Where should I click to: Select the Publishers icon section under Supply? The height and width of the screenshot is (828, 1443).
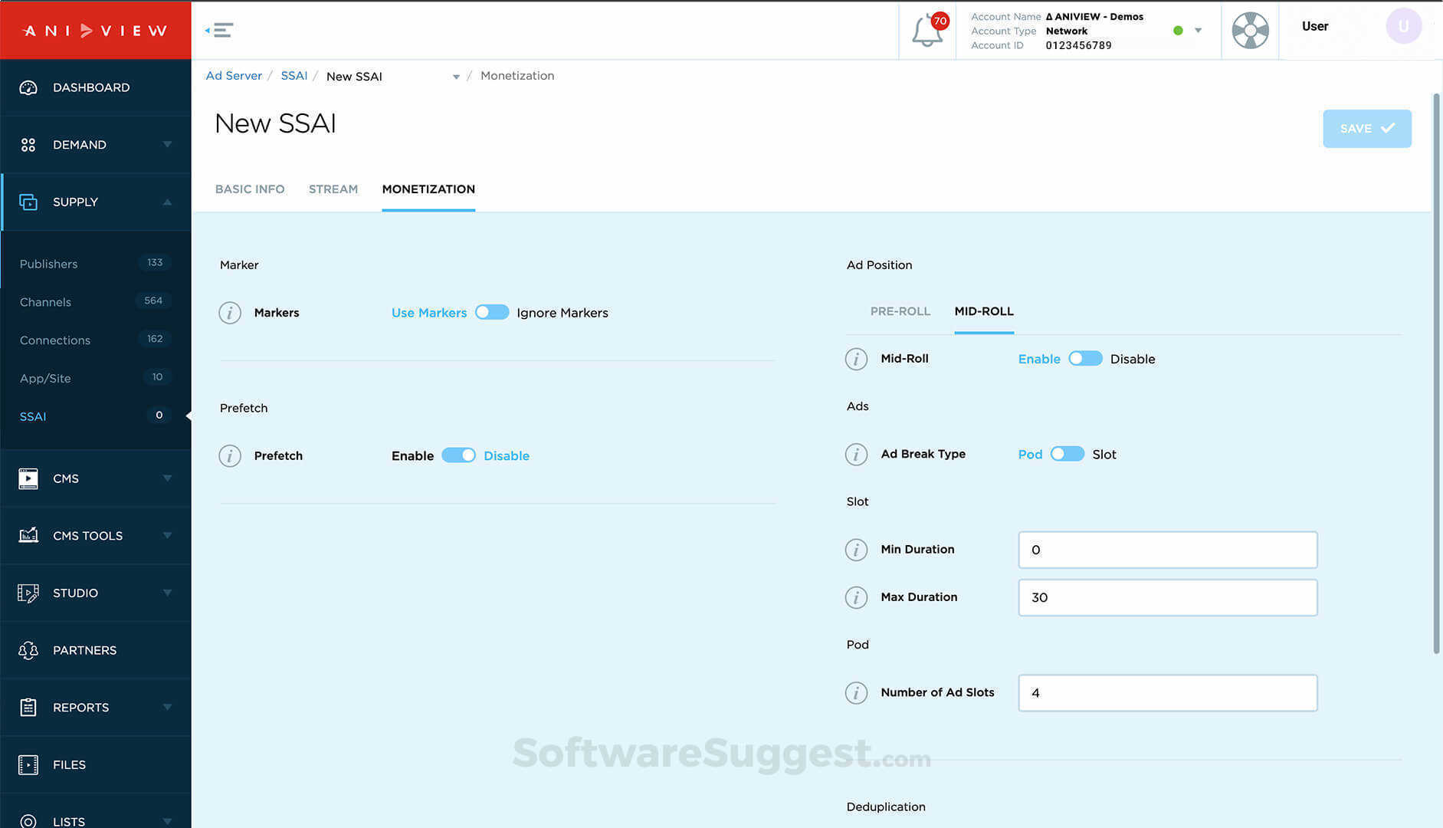[48, 264]
